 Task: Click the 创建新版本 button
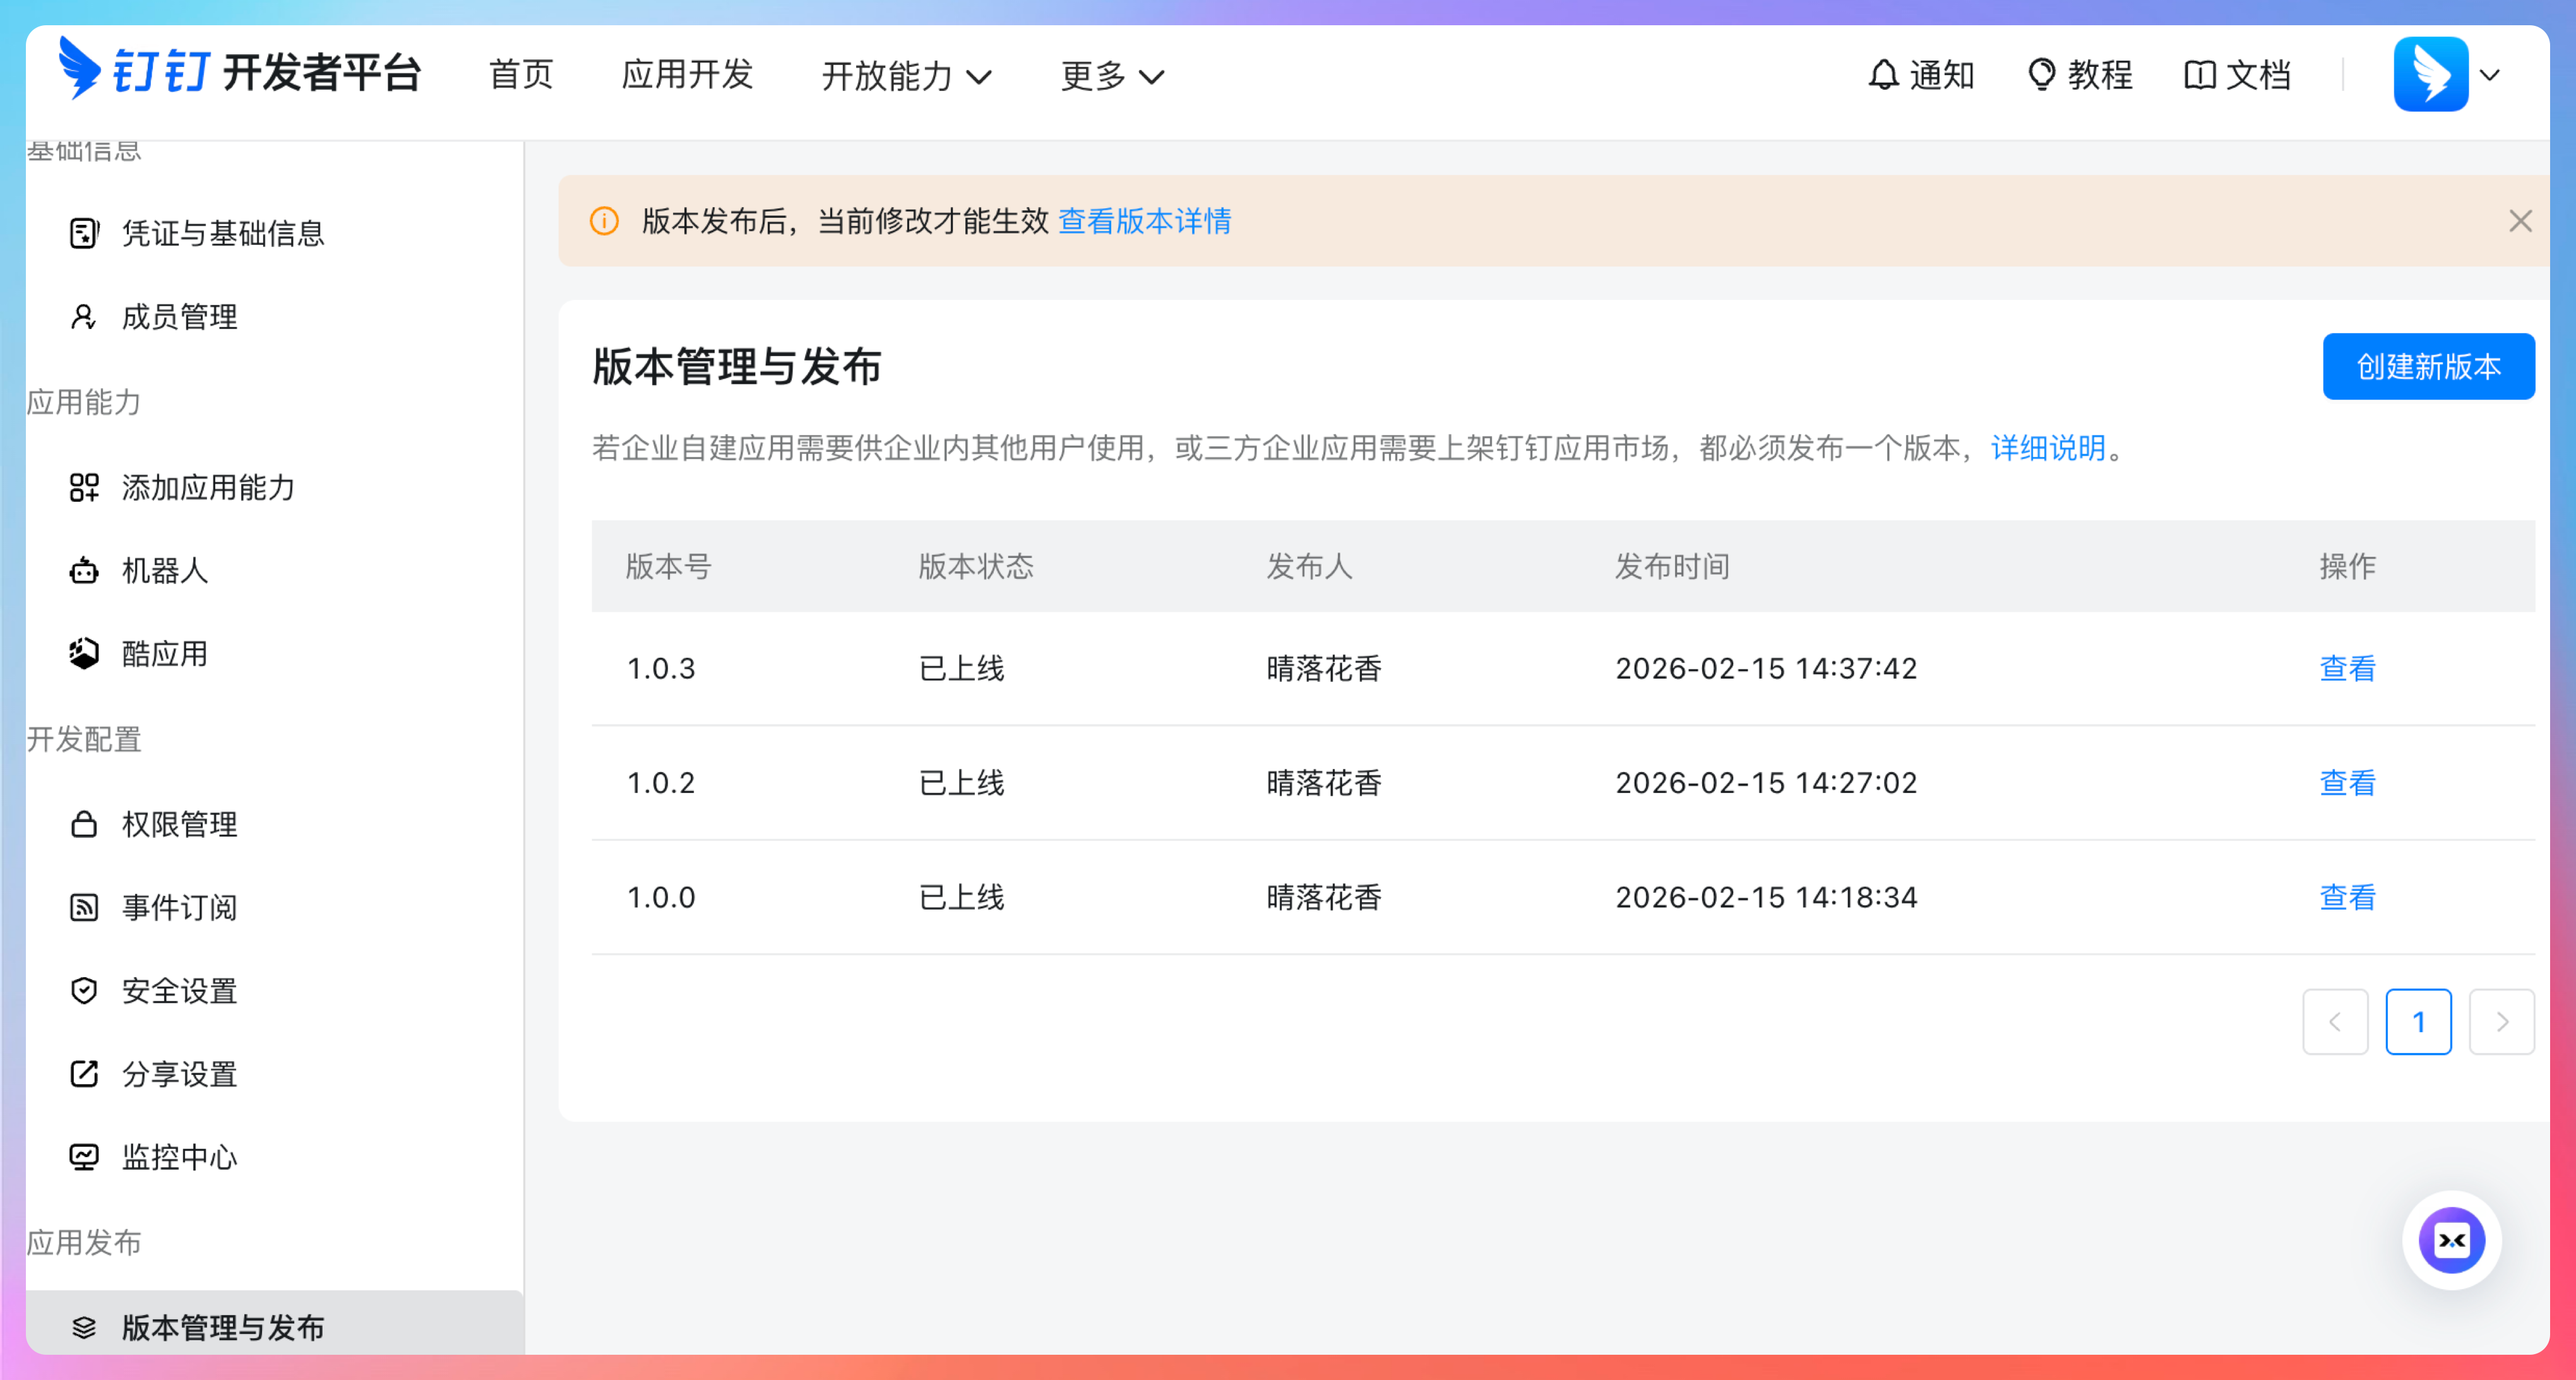click(2428, 367)
